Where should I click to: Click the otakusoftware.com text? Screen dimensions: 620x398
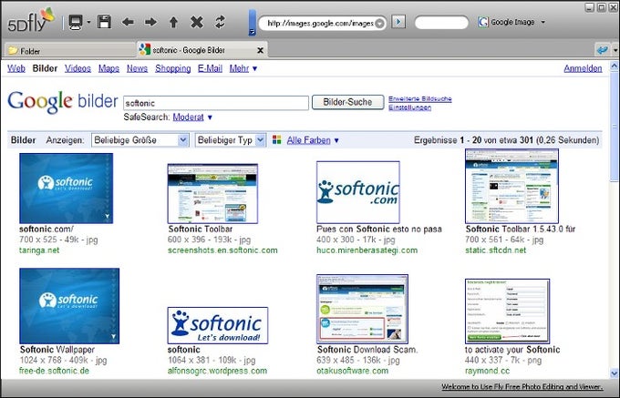[352, 371]
